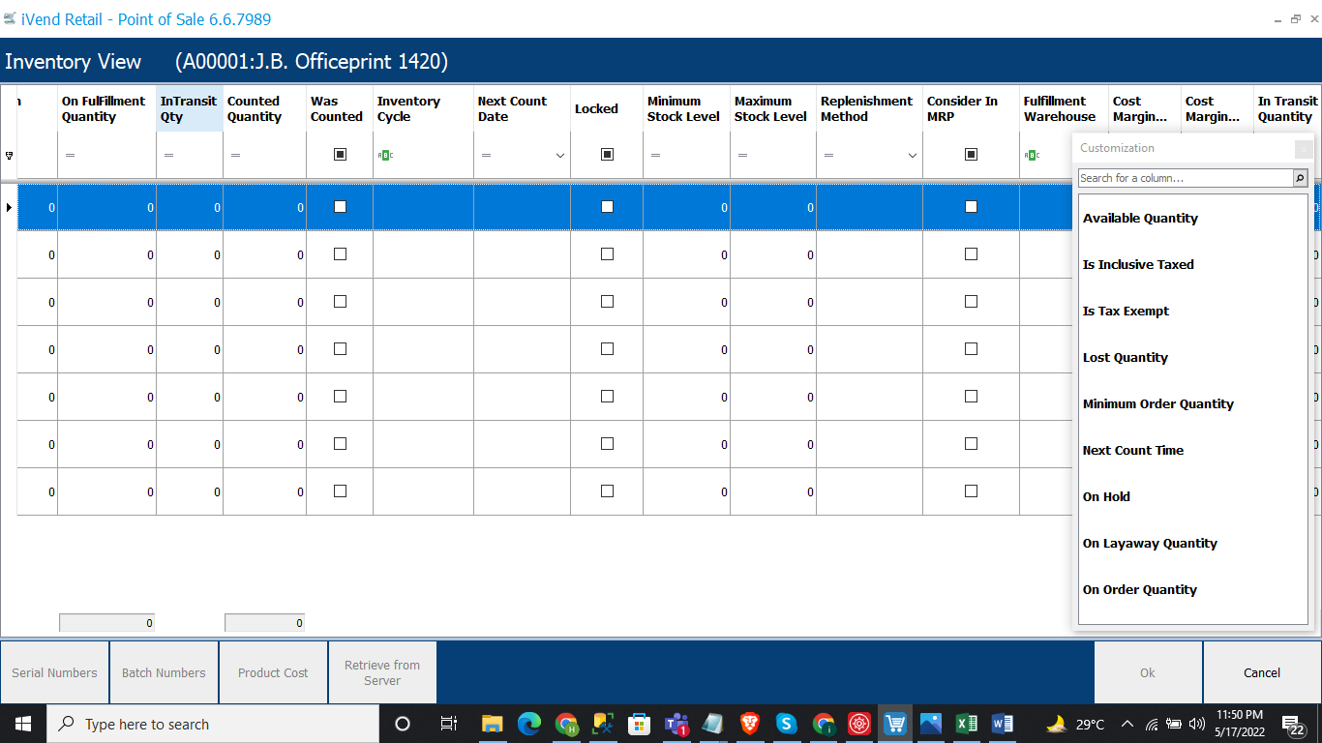Image resolution: width=1322 pixels, height=743 pixels.
Task: Launch Brave browser from the taskbar
Action: [749, 724]
